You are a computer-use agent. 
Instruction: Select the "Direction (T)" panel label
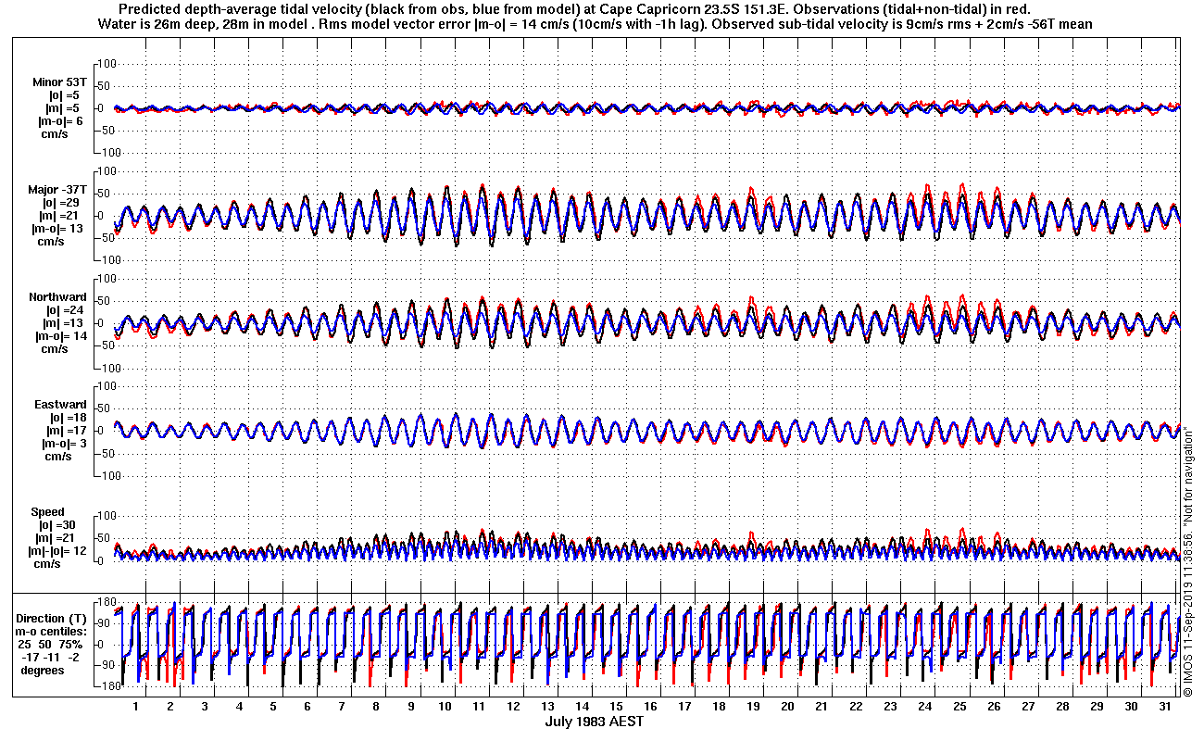(x=53, y=618)
